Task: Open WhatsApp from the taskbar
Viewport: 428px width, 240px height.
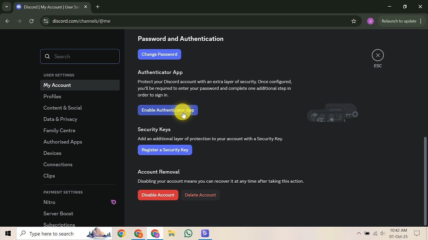Action: point(188,233)
